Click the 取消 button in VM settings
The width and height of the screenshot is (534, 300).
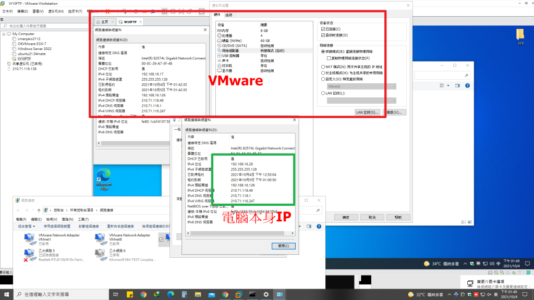pos(372,217)
